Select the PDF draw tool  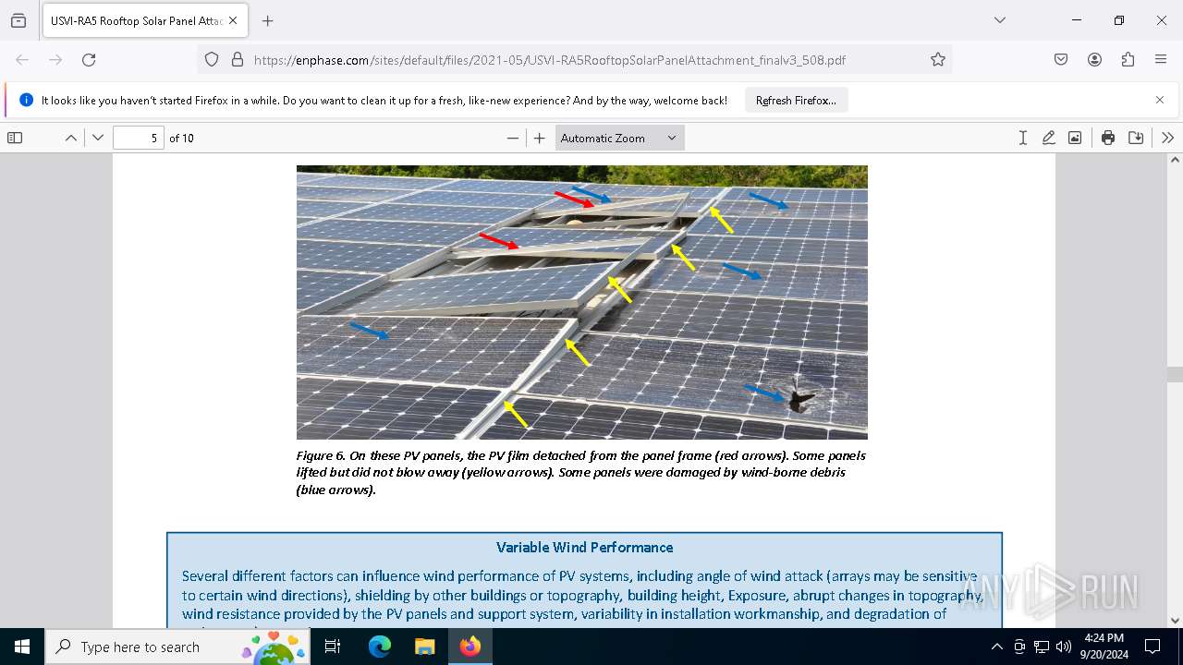pos(1048,138)
